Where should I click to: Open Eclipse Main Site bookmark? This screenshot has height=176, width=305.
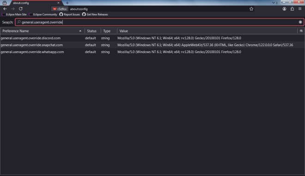(x=14, y=14)
